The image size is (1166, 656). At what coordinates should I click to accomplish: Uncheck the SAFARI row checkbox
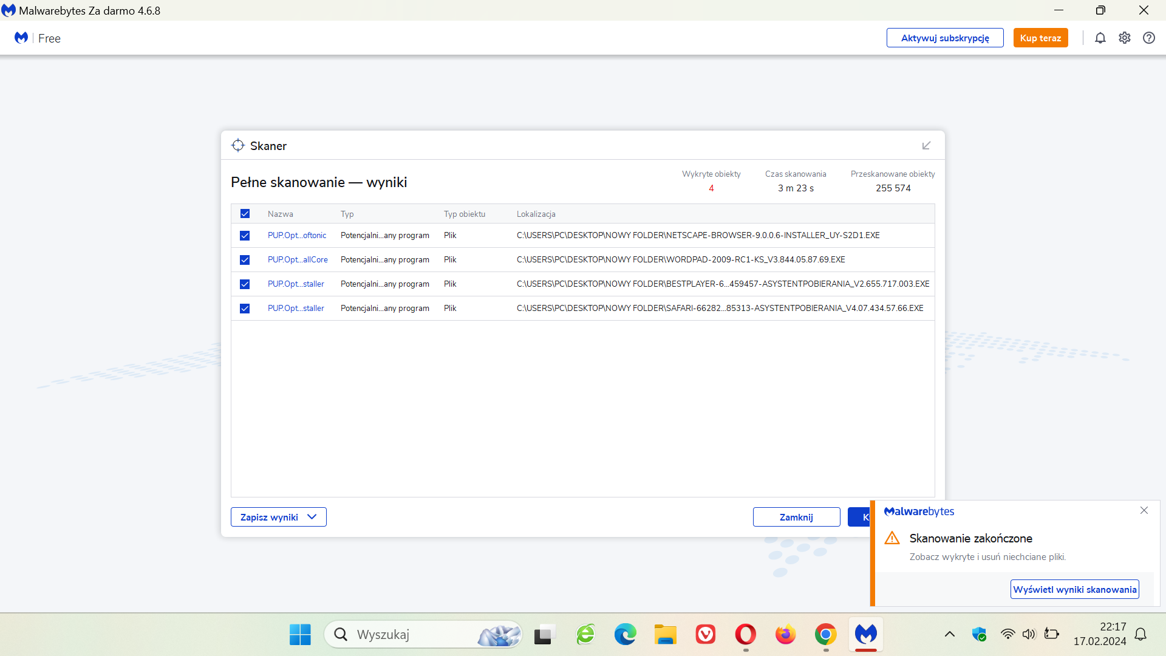point(245,309)
